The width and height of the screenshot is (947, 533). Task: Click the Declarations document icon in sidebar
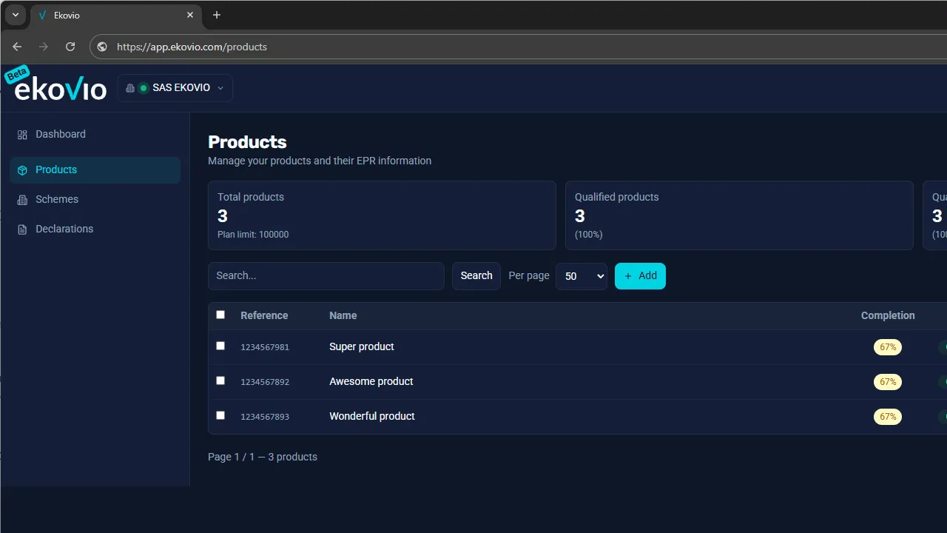click(x=22, y=229)
